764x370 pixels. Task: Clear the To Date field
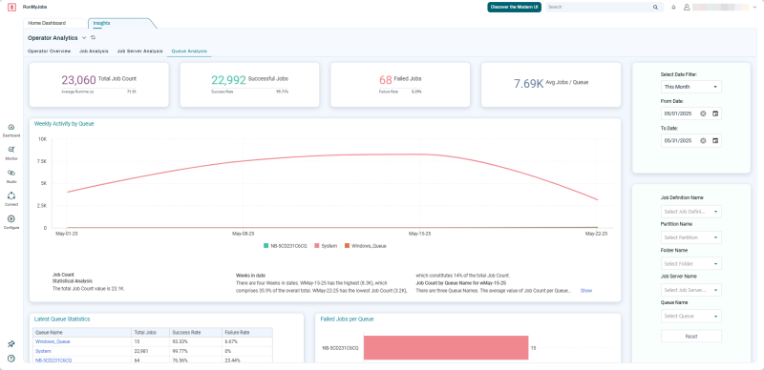click(703, 140)
